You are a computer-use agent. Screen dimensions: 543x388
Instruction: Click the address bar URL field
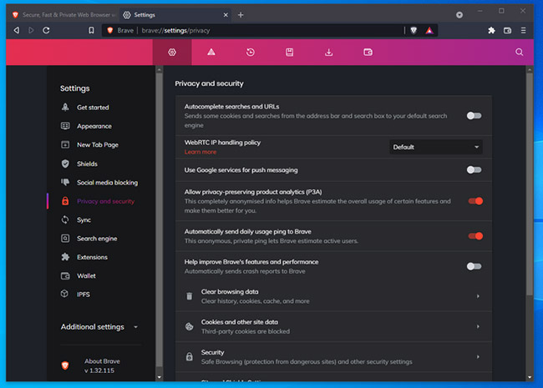pyautogui.click(x=270, y=30)
